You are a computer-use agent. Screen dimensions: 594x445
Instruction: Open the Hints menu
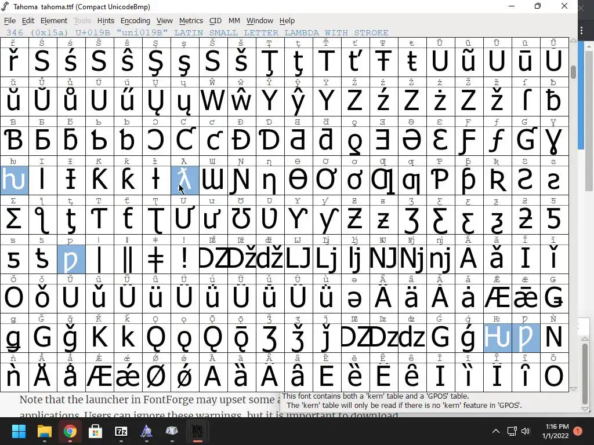tap(106, 21)
